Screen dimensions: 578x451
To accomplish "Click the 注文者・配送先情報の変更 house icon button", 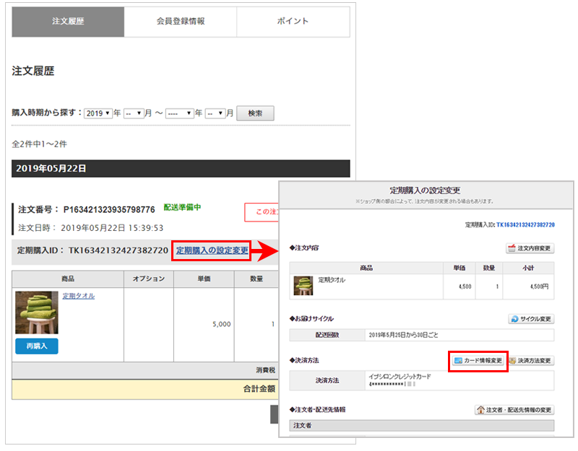I will 514,410.
